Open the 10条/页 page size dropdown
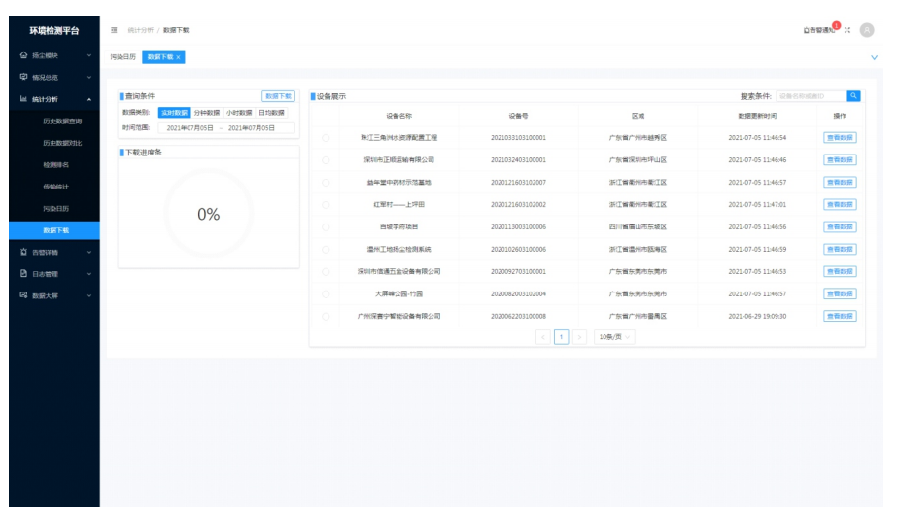 click(615, 336)
